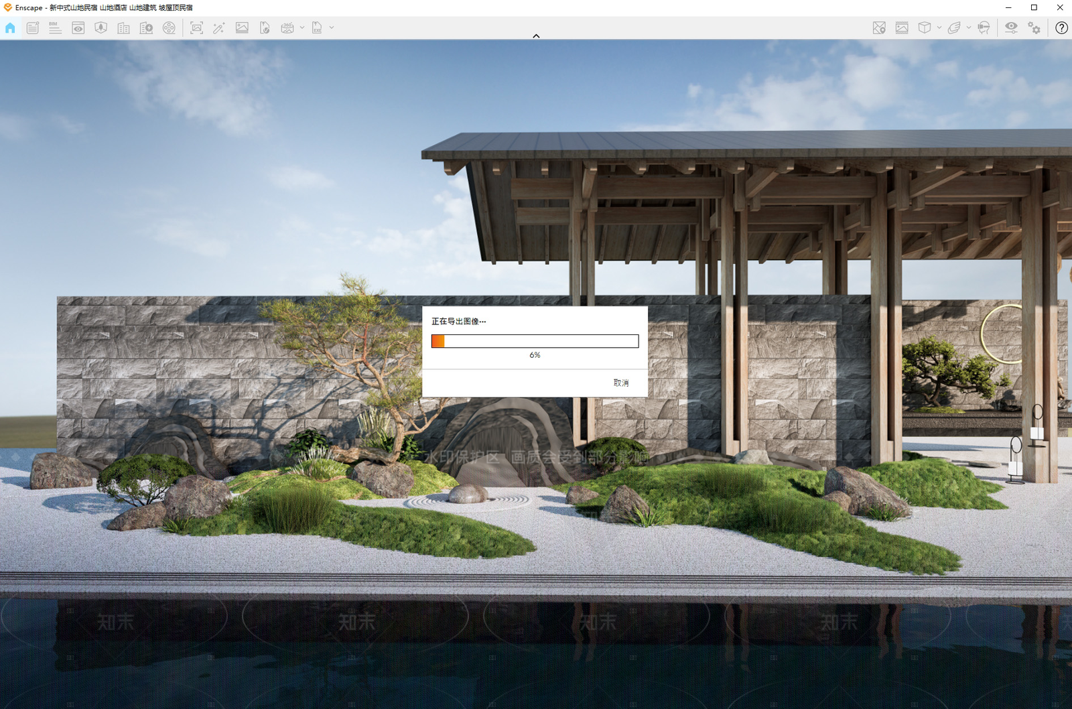Toggle the Safe Frame icon
The height and width of the screenshot is (709, 1072).
(x=902, y=28)
